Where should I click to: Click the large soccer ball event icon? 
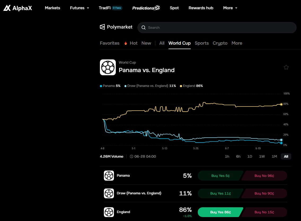click(x=108, y=67)
